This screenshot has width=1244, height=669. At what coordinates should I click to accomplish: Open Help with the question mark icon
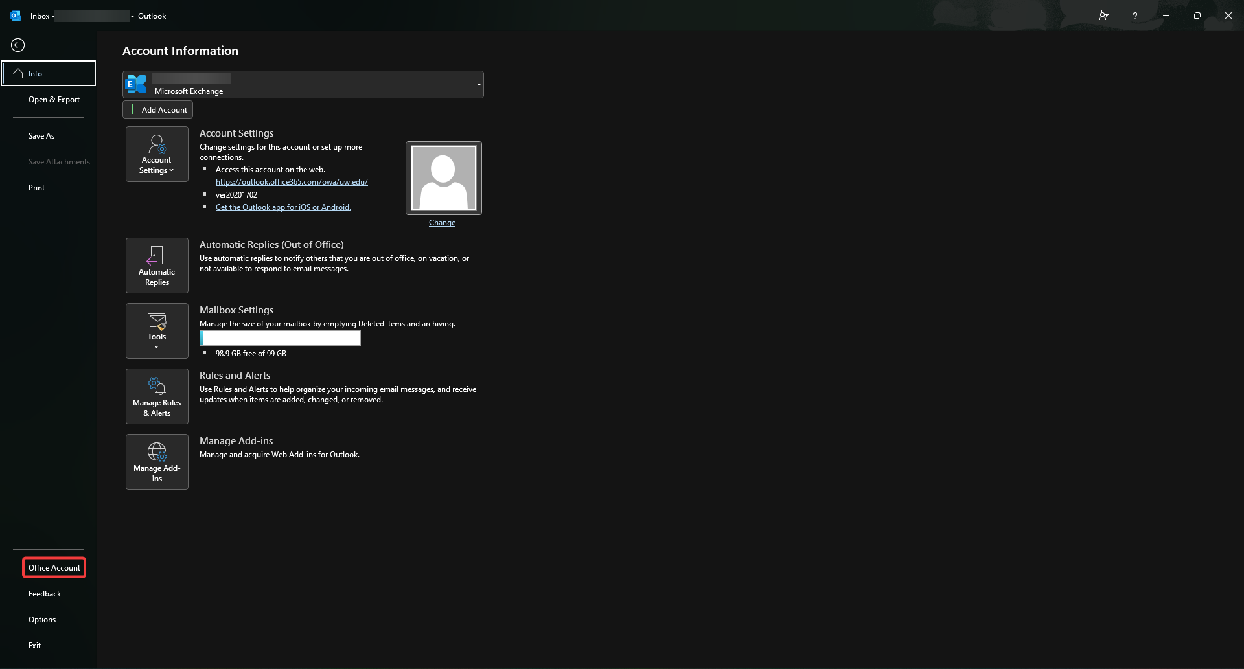(x=1135, y=16)
